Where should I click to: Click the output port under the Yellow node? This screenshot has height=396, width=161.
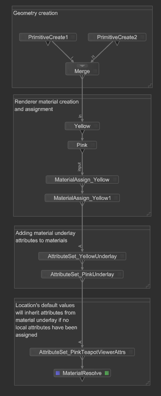(82, 132)
